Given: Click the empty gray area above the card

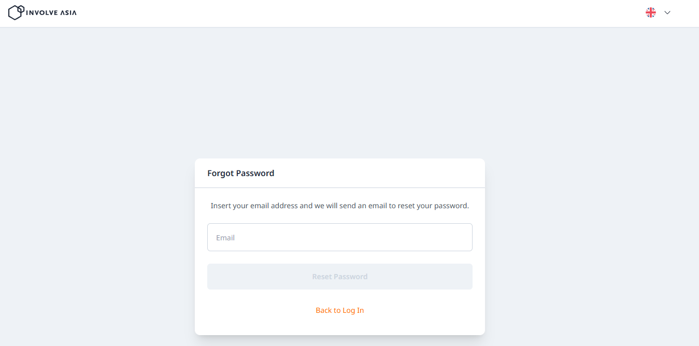Looking at the screenshot, I should (x=339, y=93).
